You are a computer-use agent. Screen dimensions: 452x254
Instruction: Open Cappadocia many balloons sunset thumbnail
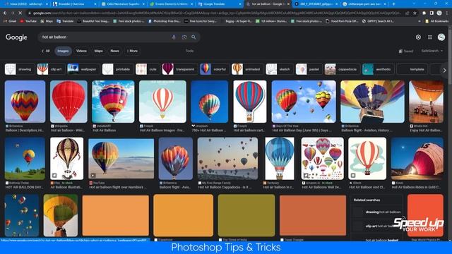point(227,158)
